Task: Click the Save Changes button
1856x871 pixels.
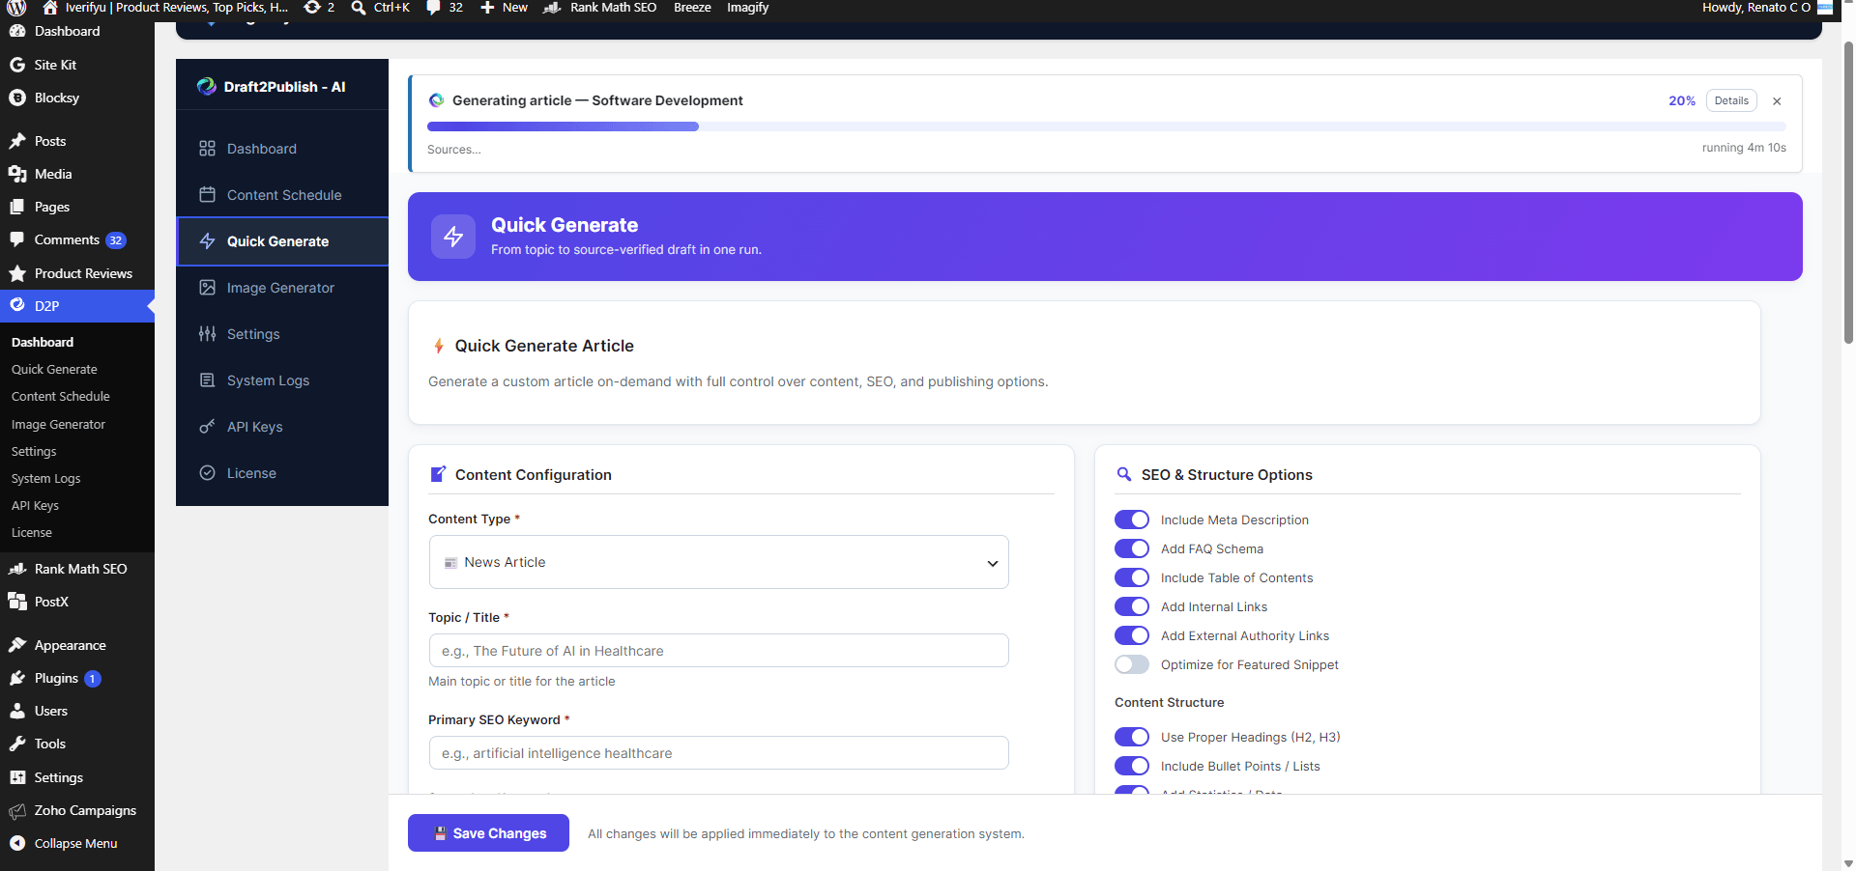Action: (x=488, y=833)
